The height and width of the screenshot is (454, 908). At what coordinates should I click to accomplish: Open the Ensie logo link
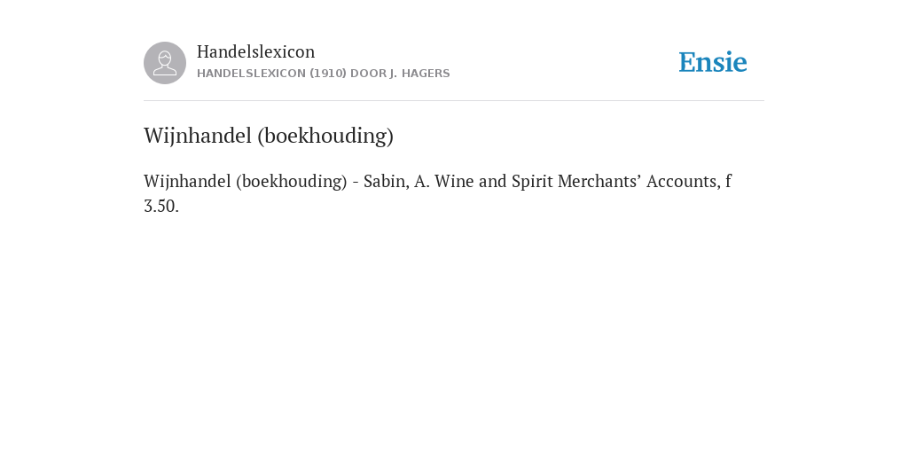tap(713, 62)
